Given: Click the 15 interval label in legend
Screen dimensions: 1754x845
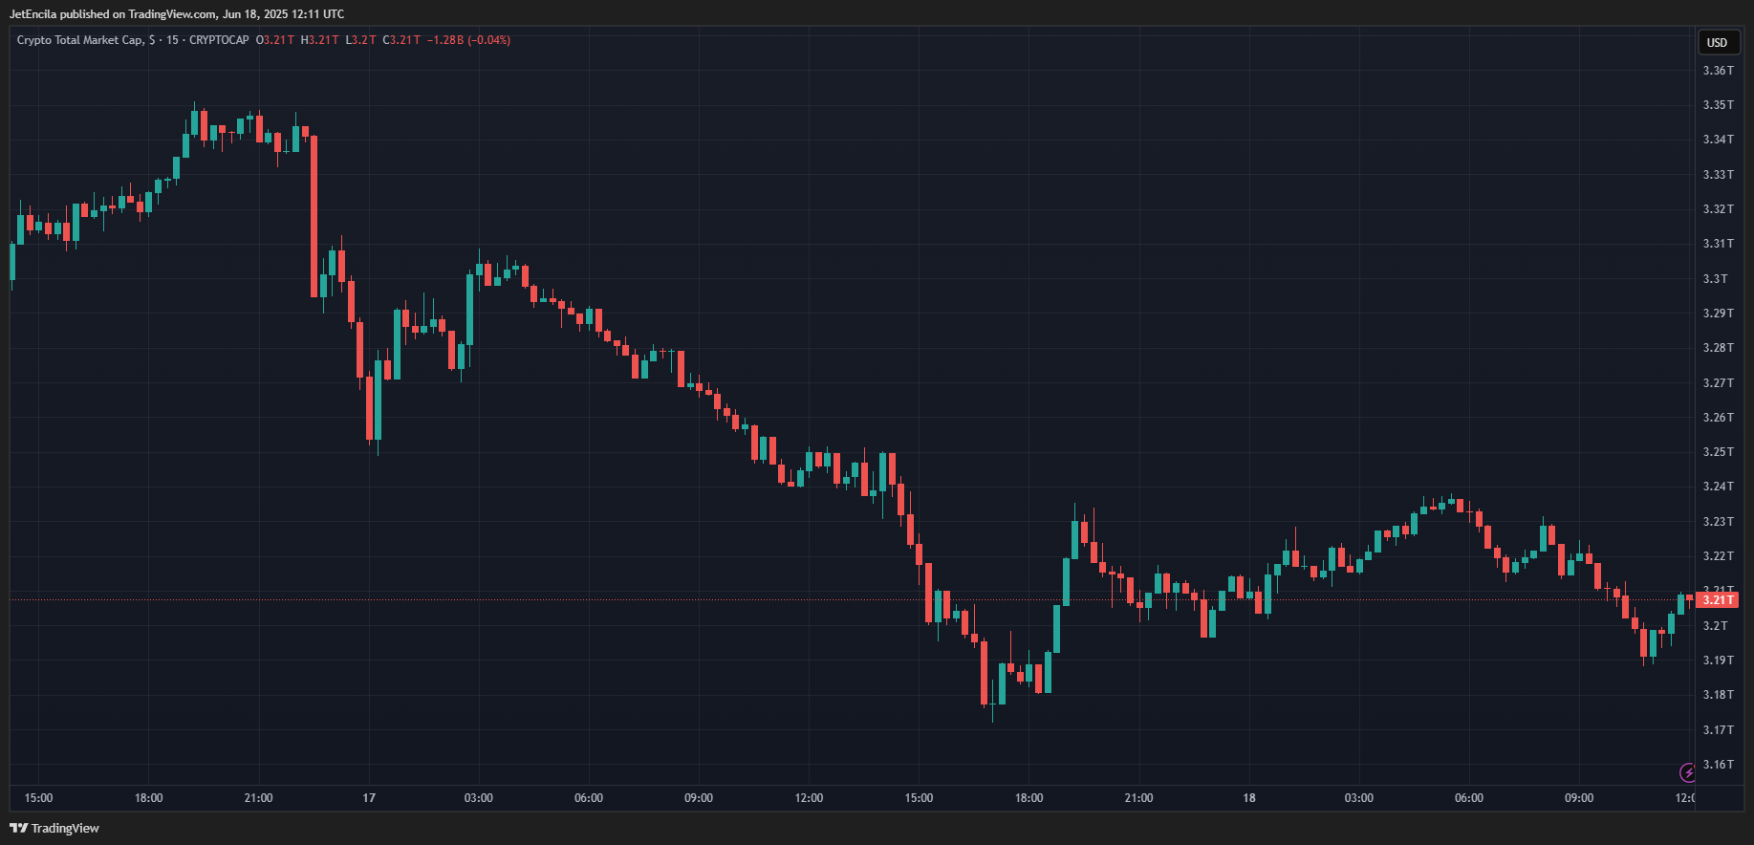Looking at the screenshot, I should click(172, 40).
